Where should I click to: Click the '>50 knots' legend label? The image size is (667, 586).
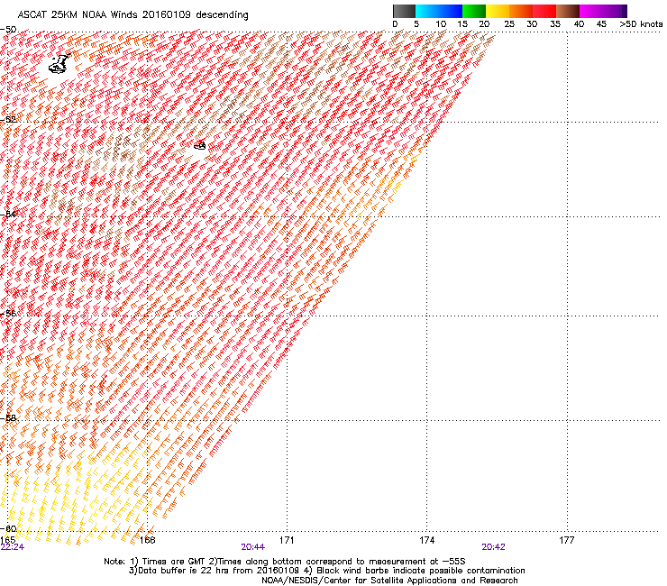[x=641, y=24]
